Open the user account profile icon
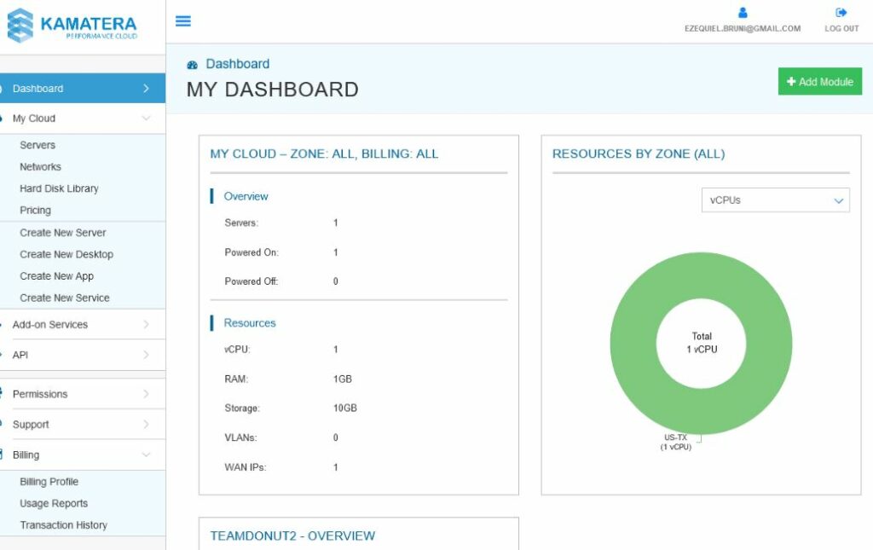Image resolution: width=873 pixels, height=550 pixels. click(743, 12)
